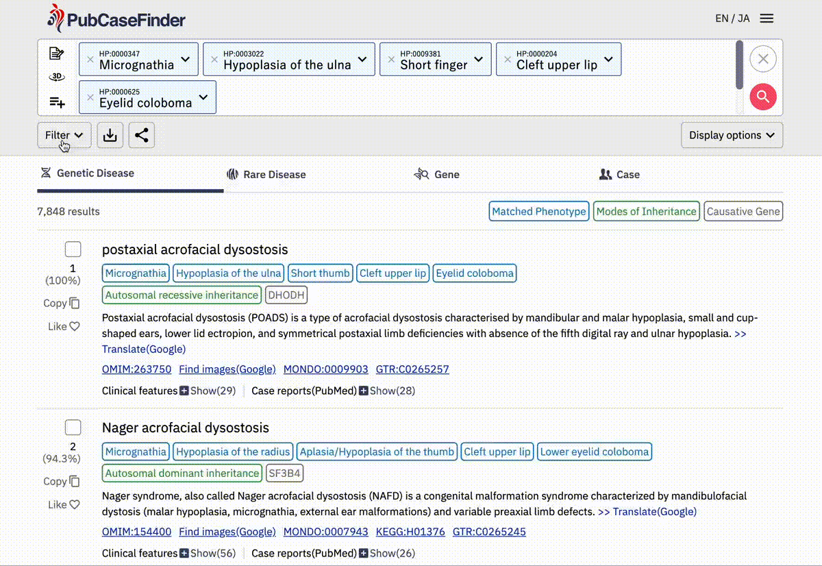822x566 pixels.
Task: Click the add list icon in search box
Action: tap(57, 102)
